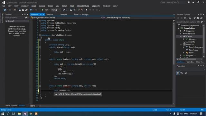Switch to the Class View bottom tab
The image size is (206, 116).
pos(200,62)
